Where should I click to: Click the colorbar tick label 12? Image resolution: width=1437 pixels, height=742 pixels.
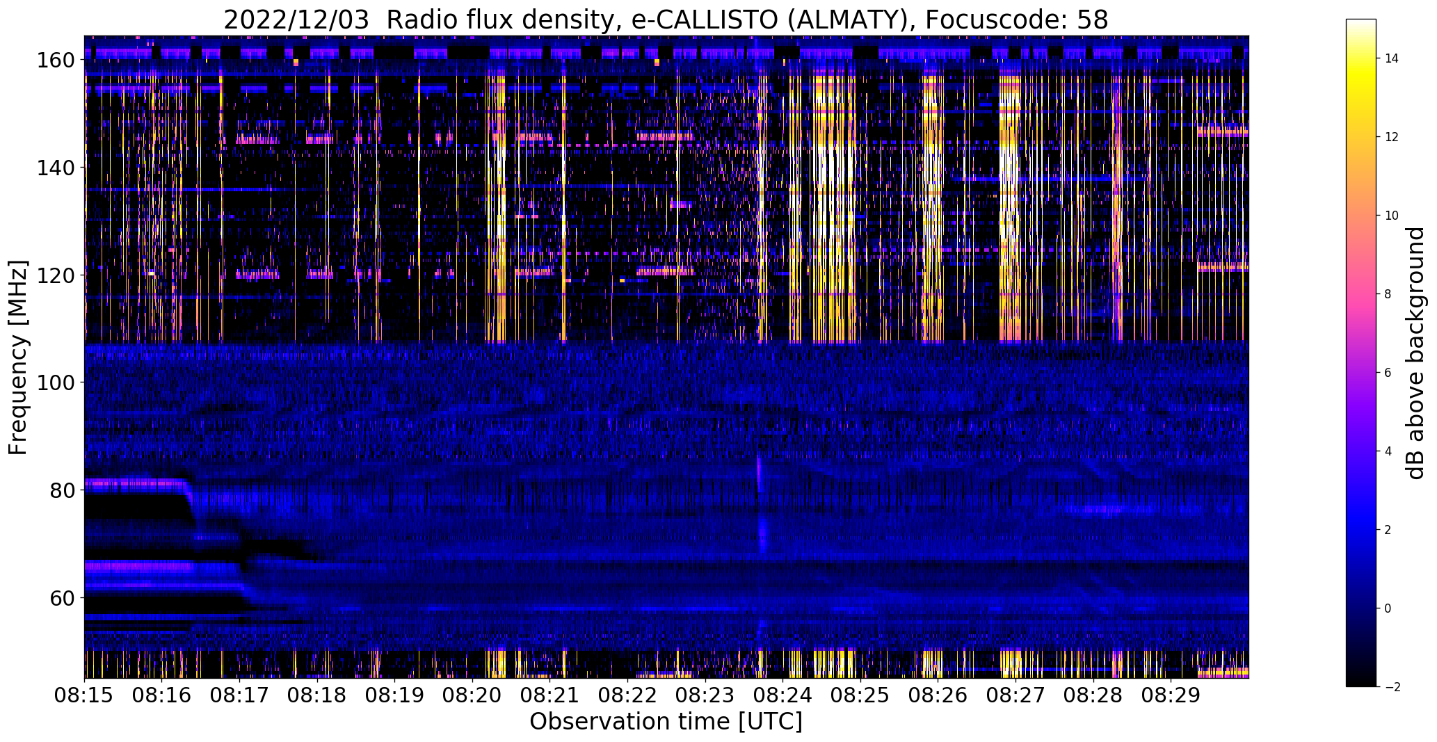pyautogui.click(x=1392, y=137)
